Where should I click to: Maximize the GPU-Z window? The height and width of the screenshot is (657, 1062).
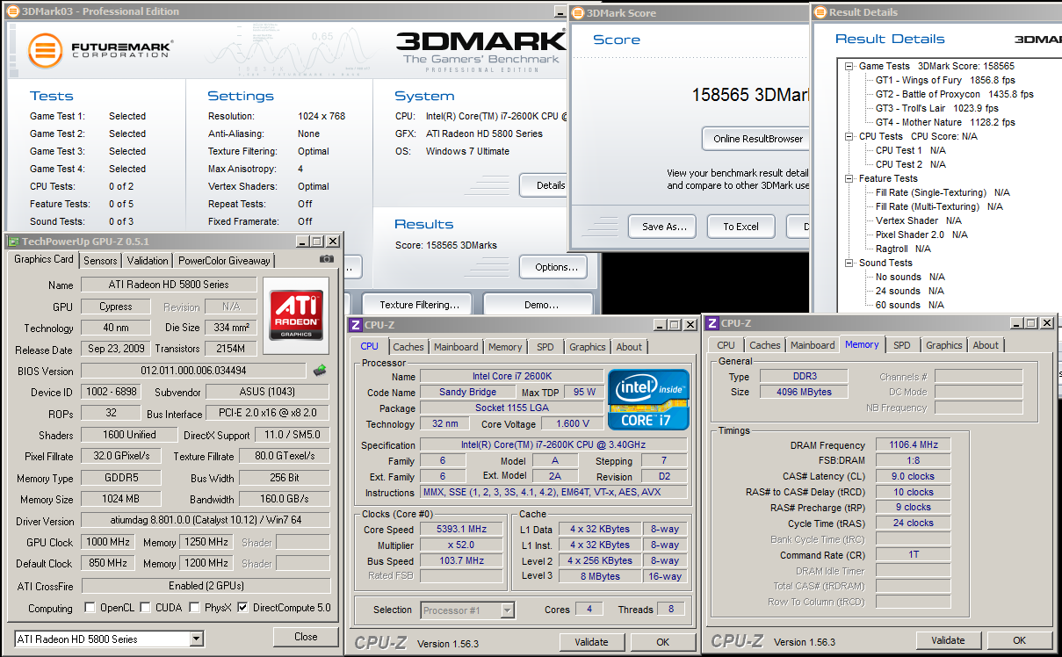tap(317, 241)
